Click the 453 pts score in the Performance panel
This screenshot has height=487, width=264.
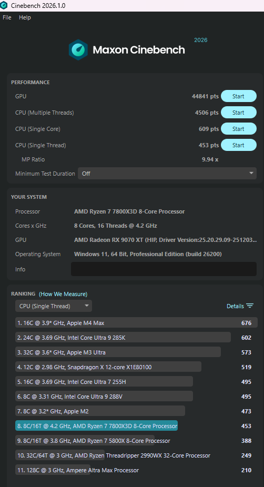tap(209, 145)
